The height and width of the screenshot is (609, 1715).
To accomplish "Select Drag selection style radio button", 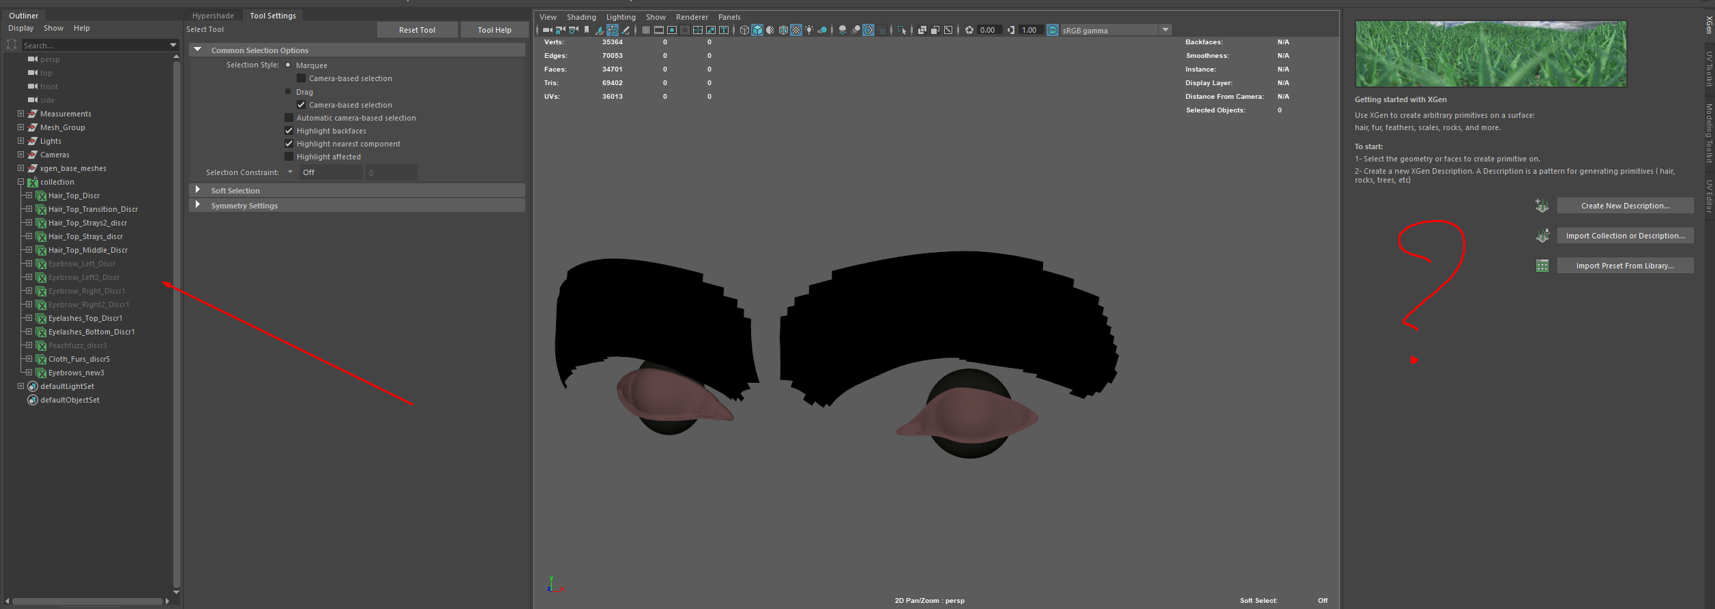I will (x=288, y=91).
